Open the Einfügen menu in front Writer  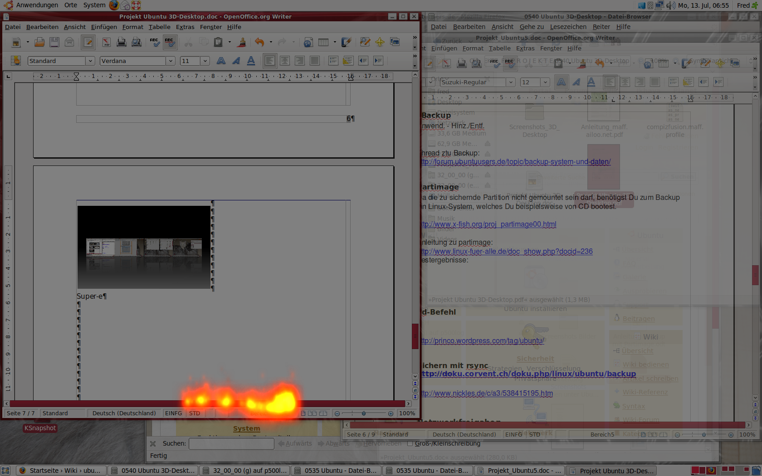[x=104, y=27]
